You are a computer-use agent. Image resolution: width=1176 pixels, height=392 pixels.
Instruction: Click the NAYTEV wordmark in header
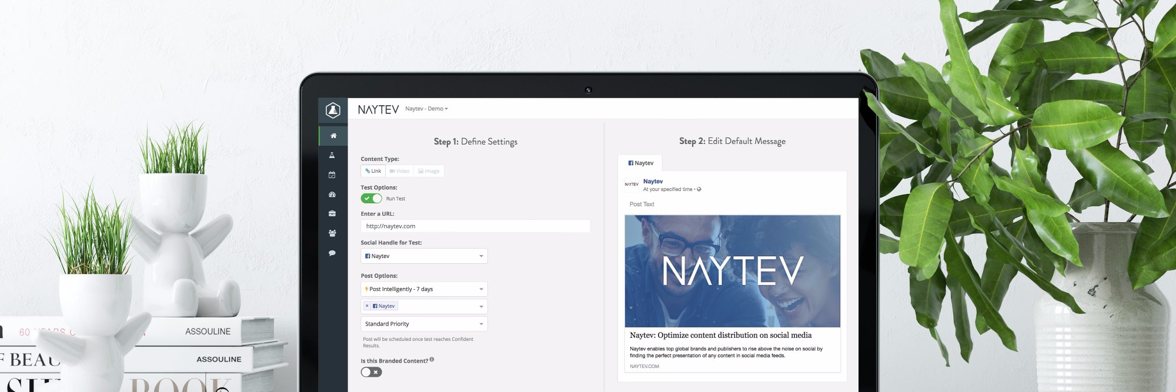pos(378,109)
